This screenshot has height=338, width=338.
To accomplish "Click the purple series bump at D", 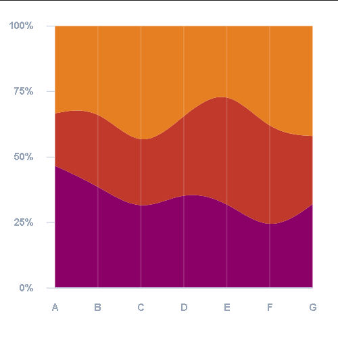I will tap(191, 195).
